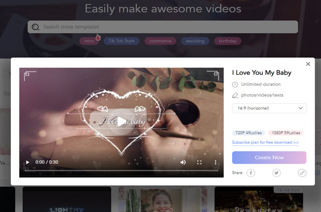The width and height of the screenshot is (321, 212).
Task: Play video using center play button
Action: pos(121,122)
